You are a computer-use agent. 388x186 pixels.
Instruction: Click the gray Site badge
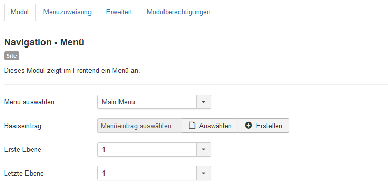click(11, 56)
